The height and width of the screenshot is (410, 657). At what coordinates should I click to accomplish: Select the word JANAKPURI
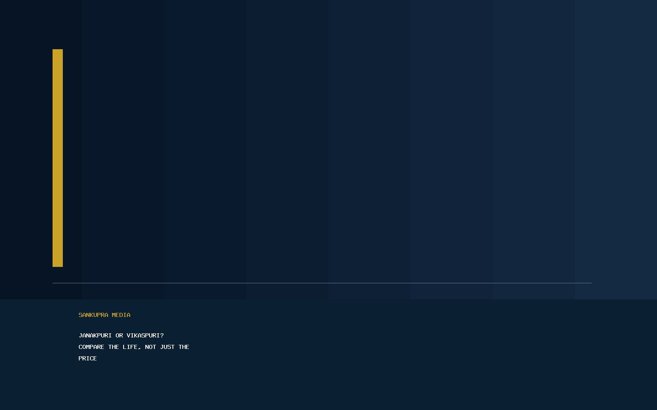(x=95, y=335)
